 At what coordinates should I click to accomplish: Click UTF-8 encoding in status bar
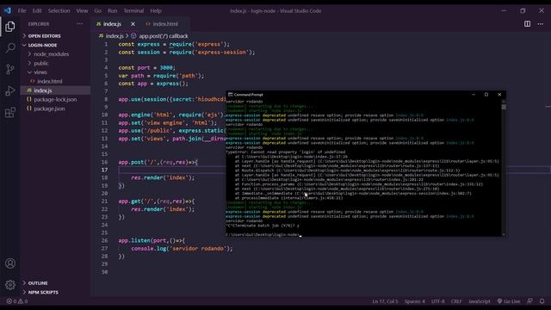(438, 301)
